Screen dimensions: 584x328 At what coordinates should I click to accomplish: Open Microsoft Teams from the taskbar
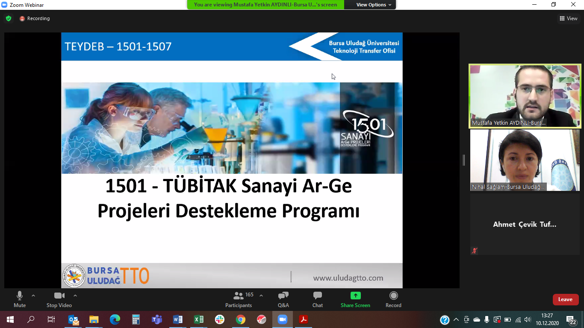coord(157,319)
